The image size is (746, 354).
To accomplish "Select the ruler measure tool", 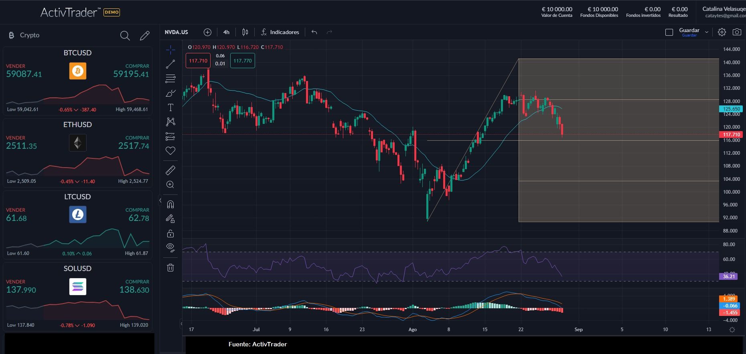I will (x=170, y=170).
